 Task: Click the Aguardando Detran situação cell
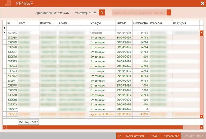[102, 114]
